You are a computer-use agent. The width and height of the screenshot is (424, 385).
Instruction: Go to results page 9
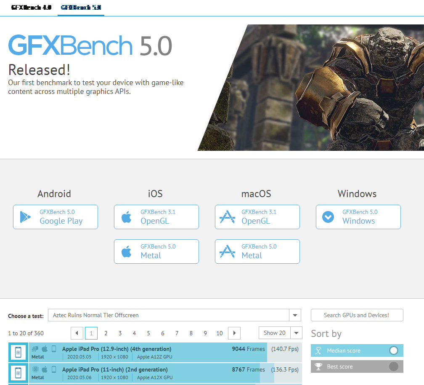click(205, 333)
